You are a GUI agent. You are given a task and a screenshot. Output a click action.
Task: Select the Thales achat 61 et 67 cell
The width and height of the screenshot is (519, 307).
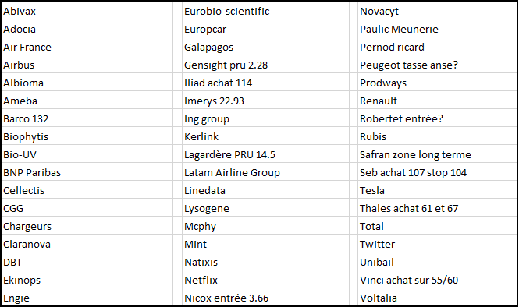pyautogui.click(x=438, y=208)
